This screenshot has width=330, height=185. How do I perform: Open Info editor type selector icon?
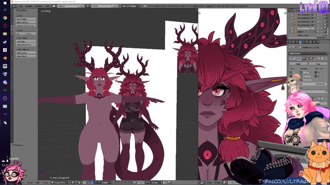point(14,6)
